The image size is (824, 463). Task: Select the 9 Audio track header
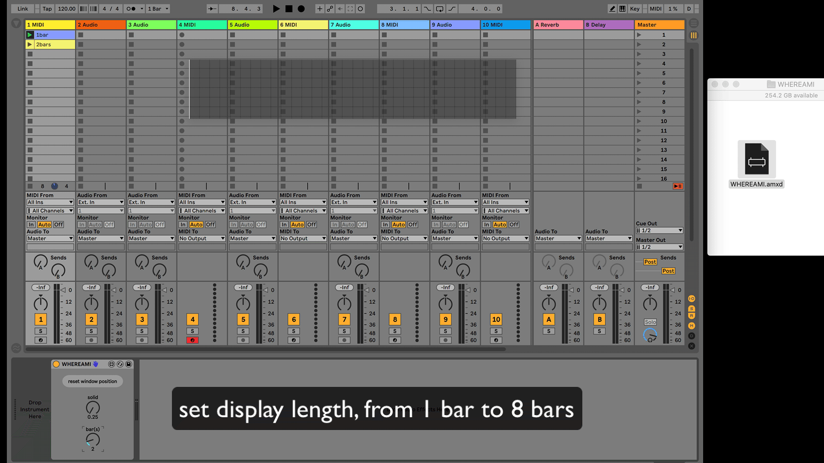pos(455,24)
